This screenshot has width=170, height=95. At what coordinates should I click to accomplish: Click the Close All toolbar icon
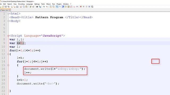pyautogui.click(x=14, y=7)
